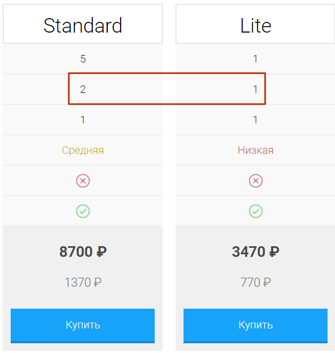The height and width of the screenshot is (353, 335).
Task: Click the 3470 ₽ price
Action: pyautogui.click(x=256, y=252)
